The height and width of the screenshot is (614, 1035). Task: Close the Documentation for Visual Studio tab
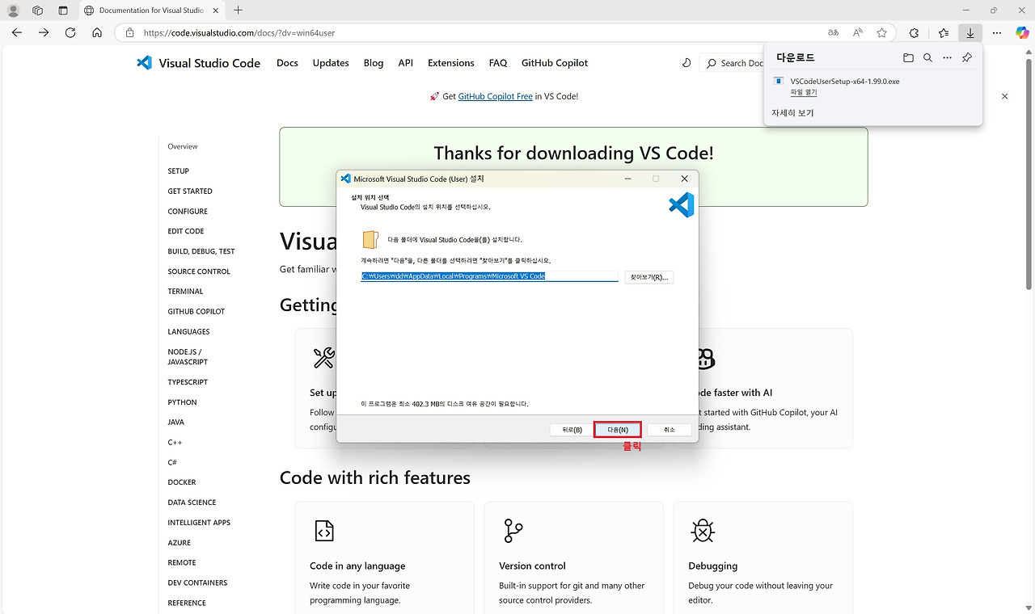(x=217, y=11)
